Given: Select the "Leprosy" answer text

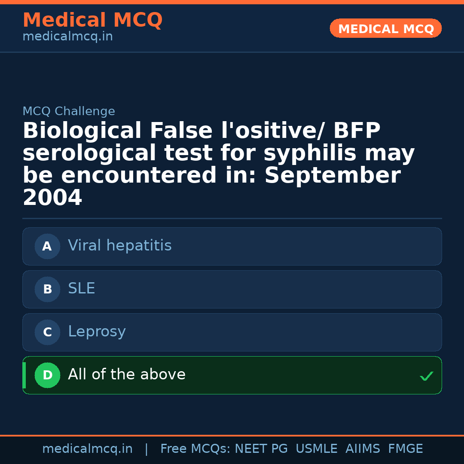Looking at the screenshot, I should pyautogui.click(x=97, y=332).
